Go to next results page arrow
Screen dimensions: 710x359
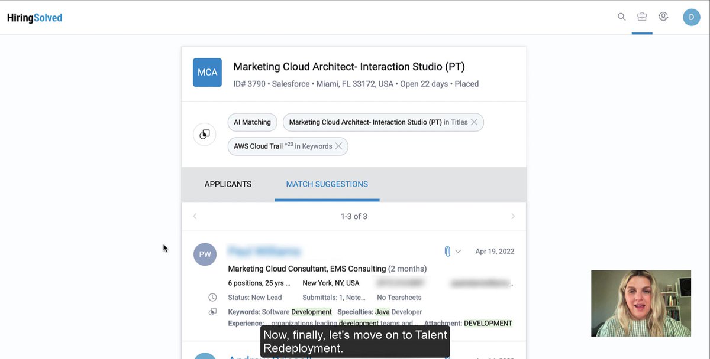click(x=513, y=217)
